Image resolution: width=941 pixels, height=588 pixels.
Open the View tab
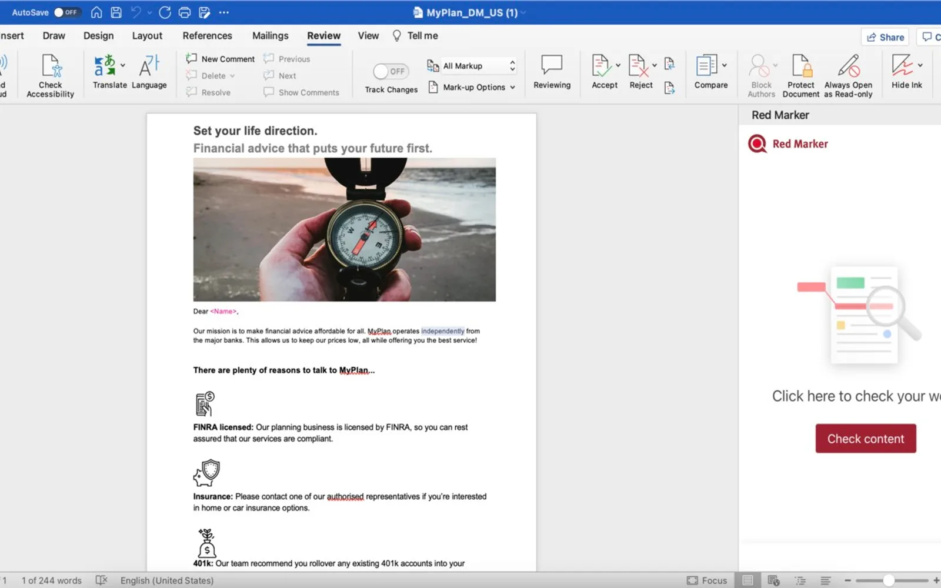click(x=368, y=36)
